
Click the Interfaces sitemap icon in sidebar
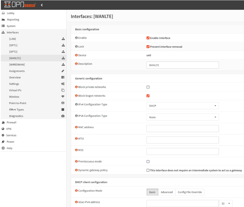[3, 32]
